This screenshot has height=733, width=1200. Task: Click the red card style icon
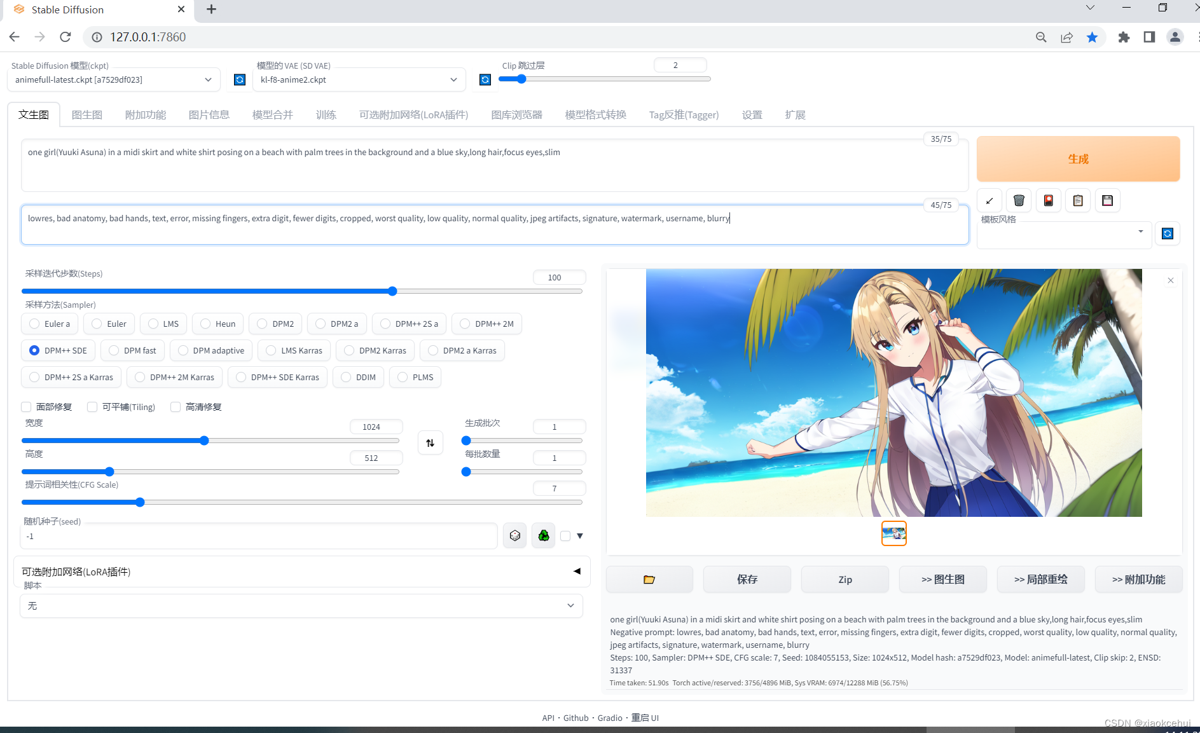[1049, 201]
